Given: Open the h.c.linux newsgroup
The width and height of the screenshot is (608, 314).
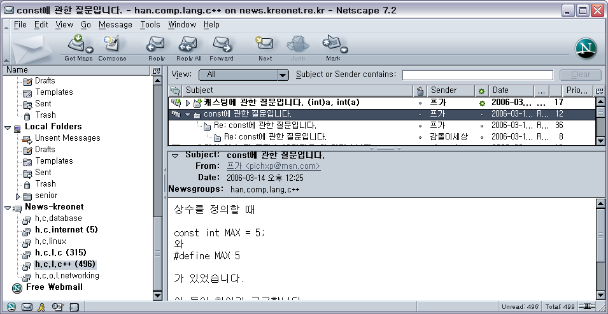Looking at the screenshot, I should [x=50, y=241].
